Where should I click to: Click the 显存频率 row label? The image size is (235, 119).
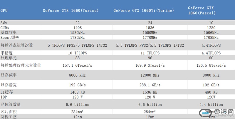click(9, 75)
